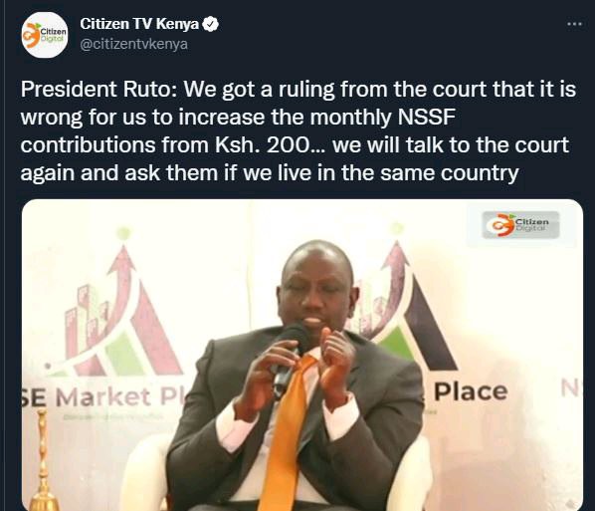Click the Citizen TV Kenya display name
The image size is (595, 511).
[x=139, y=24]
